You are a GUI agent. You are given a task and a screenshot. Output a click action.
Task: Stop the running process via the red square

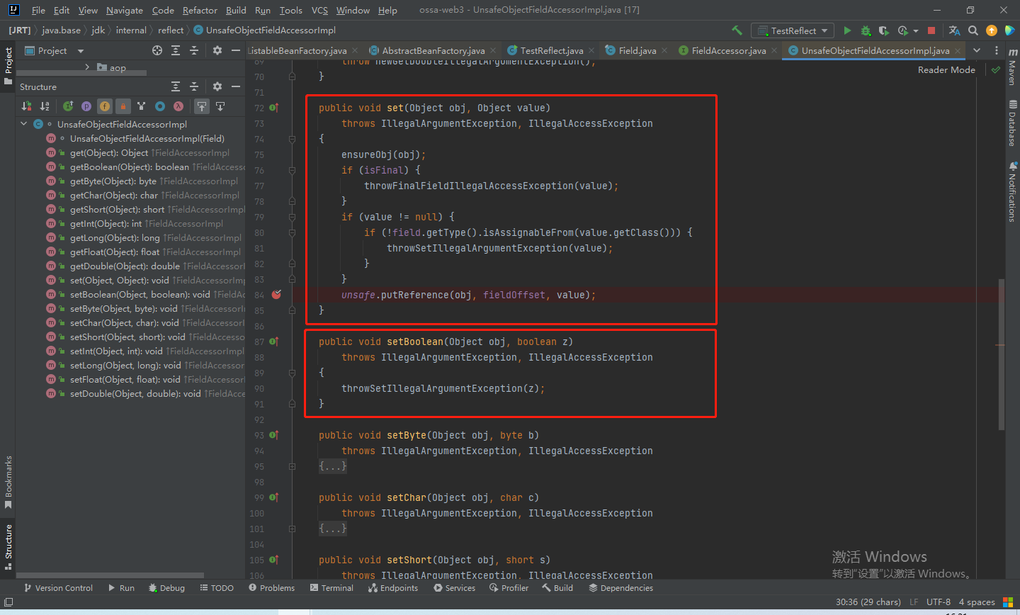point(931,30)
